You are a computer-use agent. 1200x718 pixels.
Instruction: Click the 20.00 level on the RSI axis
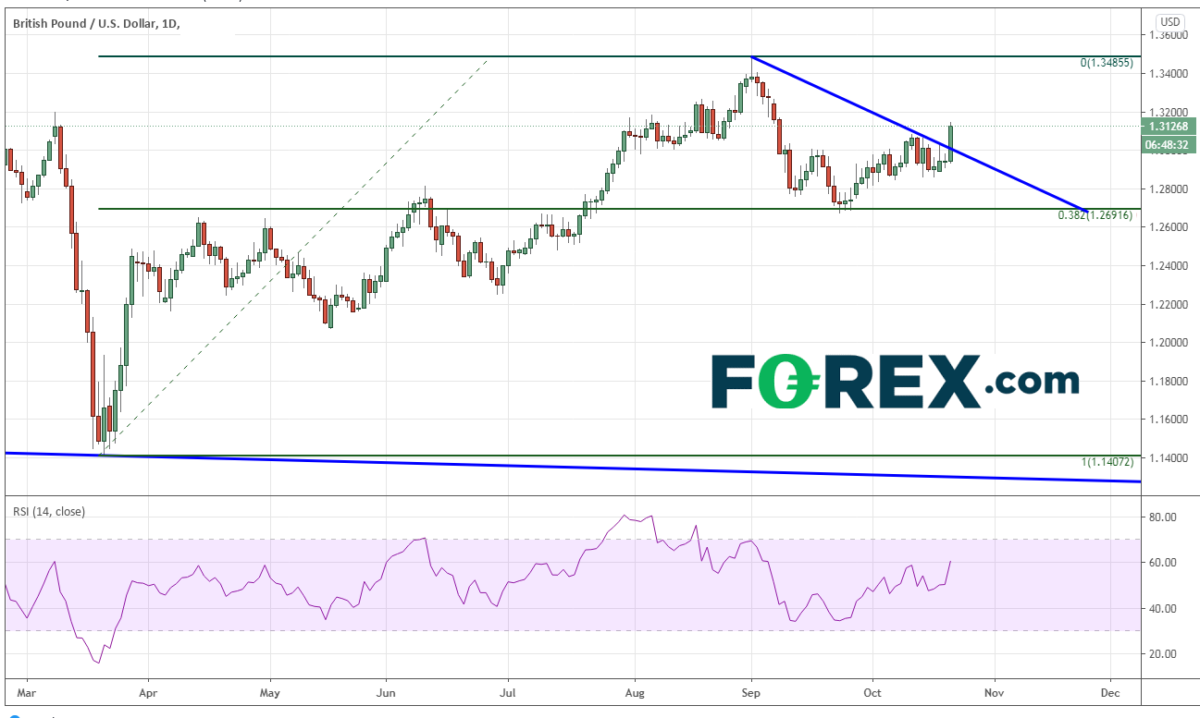pos(1163,654)
